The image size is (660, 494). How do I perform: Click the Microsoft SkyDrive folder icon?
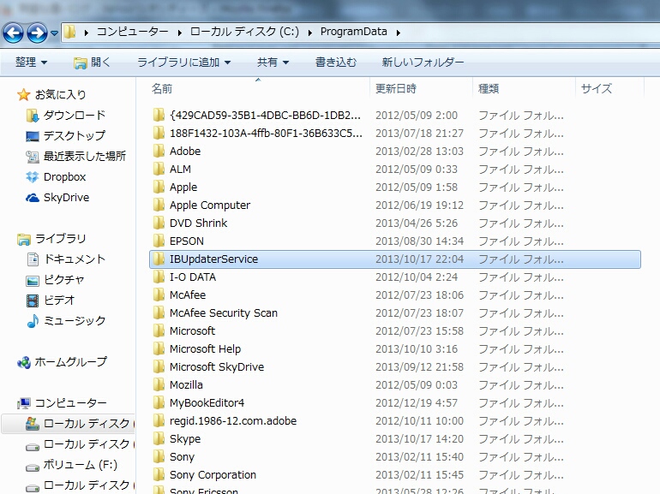point(159,366)
